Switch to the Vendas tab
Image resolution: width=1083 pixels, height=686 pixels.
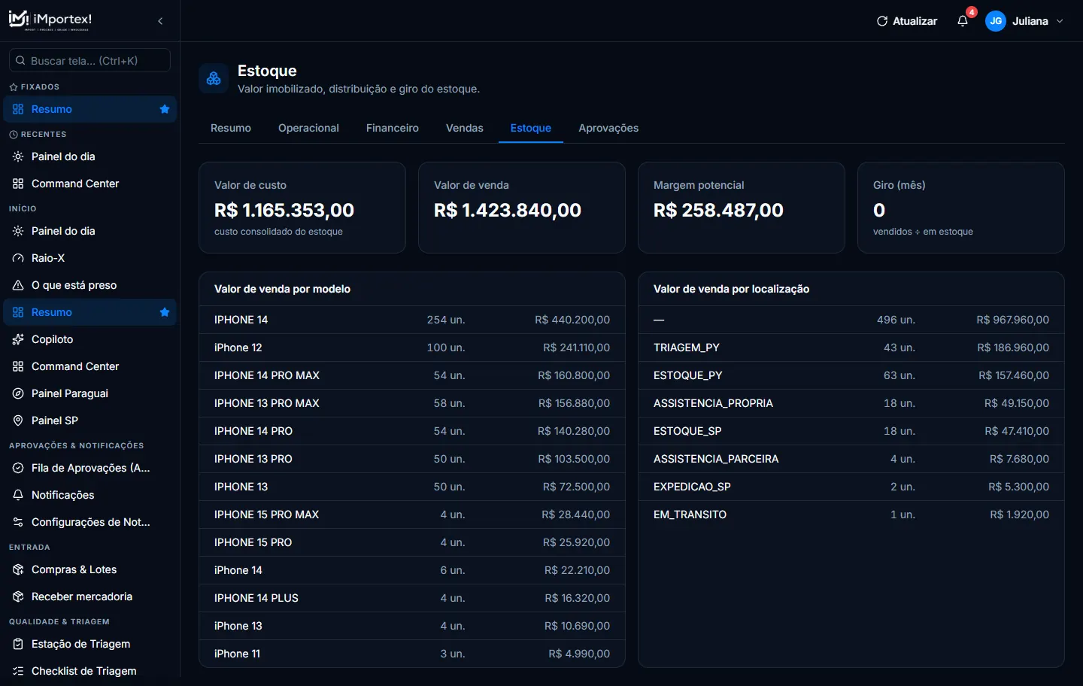pos(465,128)
